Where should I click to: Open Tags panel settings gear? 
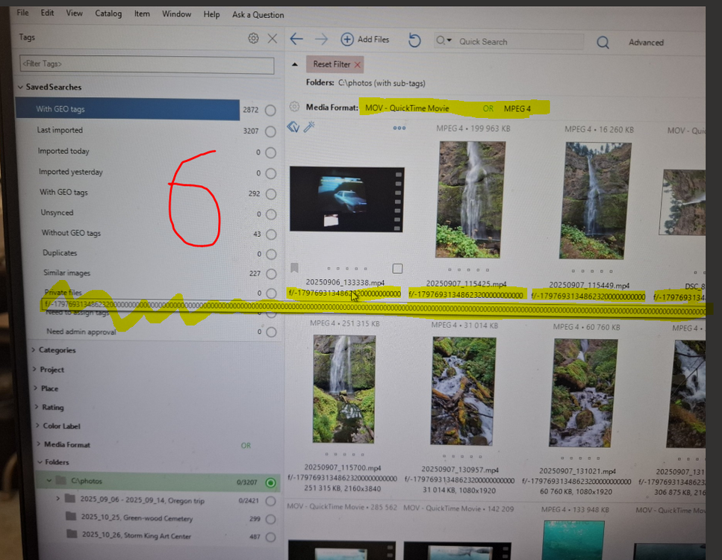(x=253, y=38)
